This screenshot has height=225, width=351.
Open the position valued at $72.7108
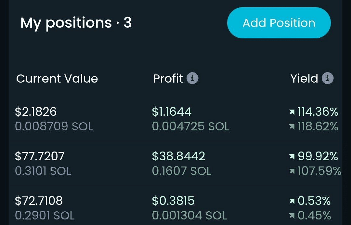pos(39,201)
